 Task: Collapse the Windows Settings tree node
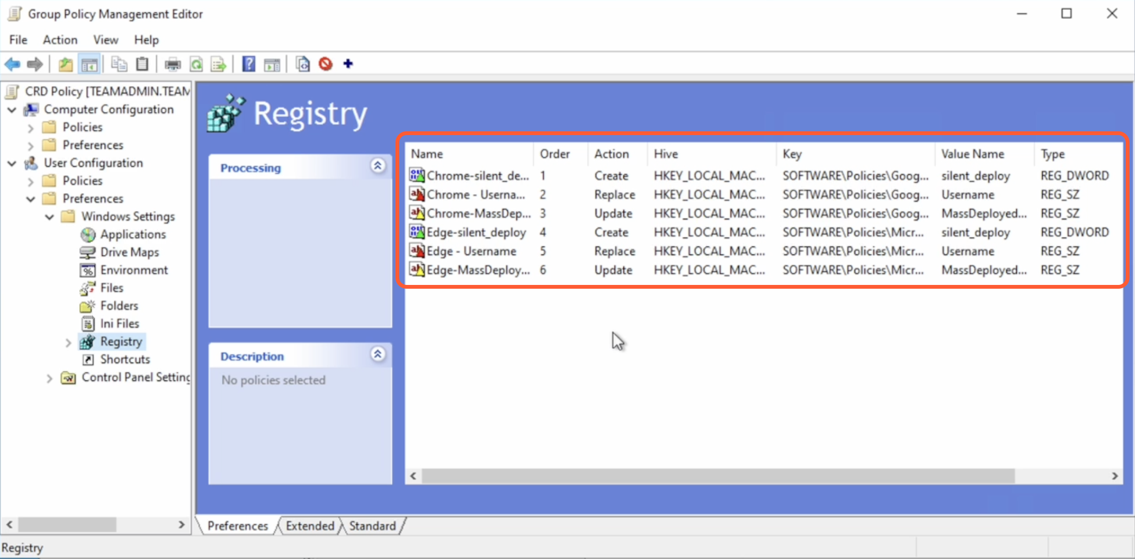(x=49, y=217)
